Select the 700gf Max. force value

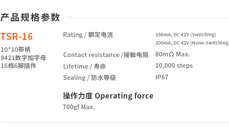(x=79, y=107)
